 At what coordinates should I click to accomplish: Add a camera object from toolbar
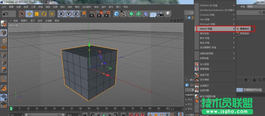pyautogui.click(x=160, y=14)
